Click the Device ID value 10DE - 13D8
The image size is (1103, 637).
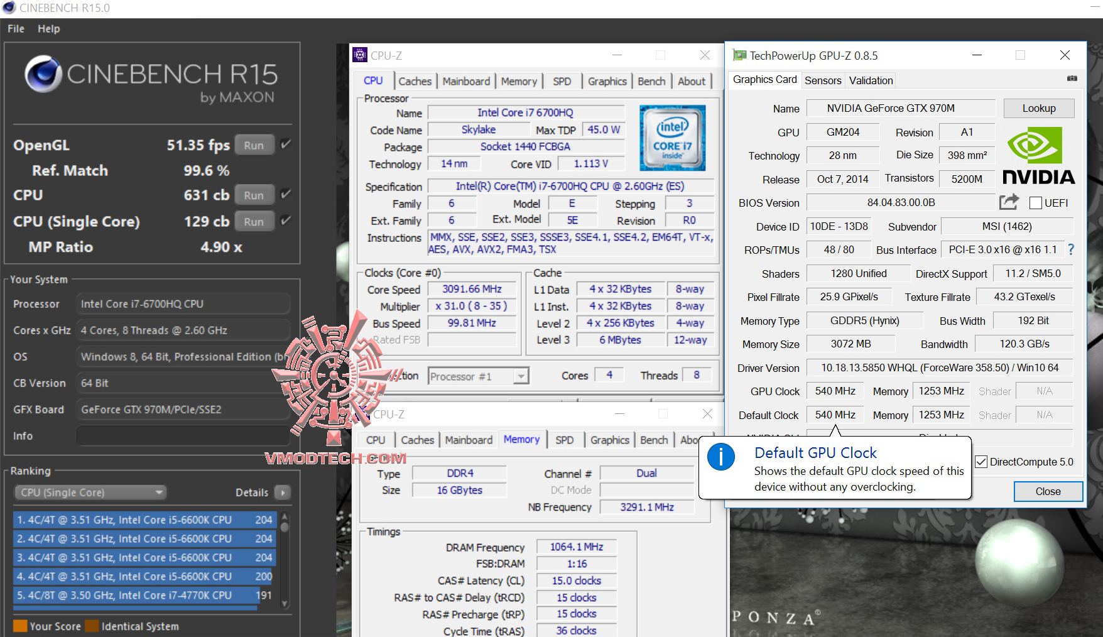tap(839, 227)
